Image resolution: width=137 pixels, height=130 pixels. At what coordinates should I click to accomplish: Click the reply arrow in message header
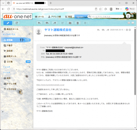98,30
